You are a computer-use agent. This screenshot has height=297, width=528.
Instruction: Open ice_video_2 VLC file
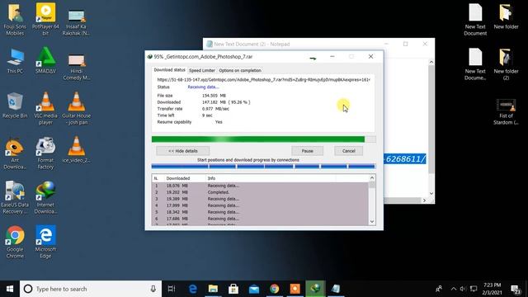pyautogui.click(x=76, y=150)
